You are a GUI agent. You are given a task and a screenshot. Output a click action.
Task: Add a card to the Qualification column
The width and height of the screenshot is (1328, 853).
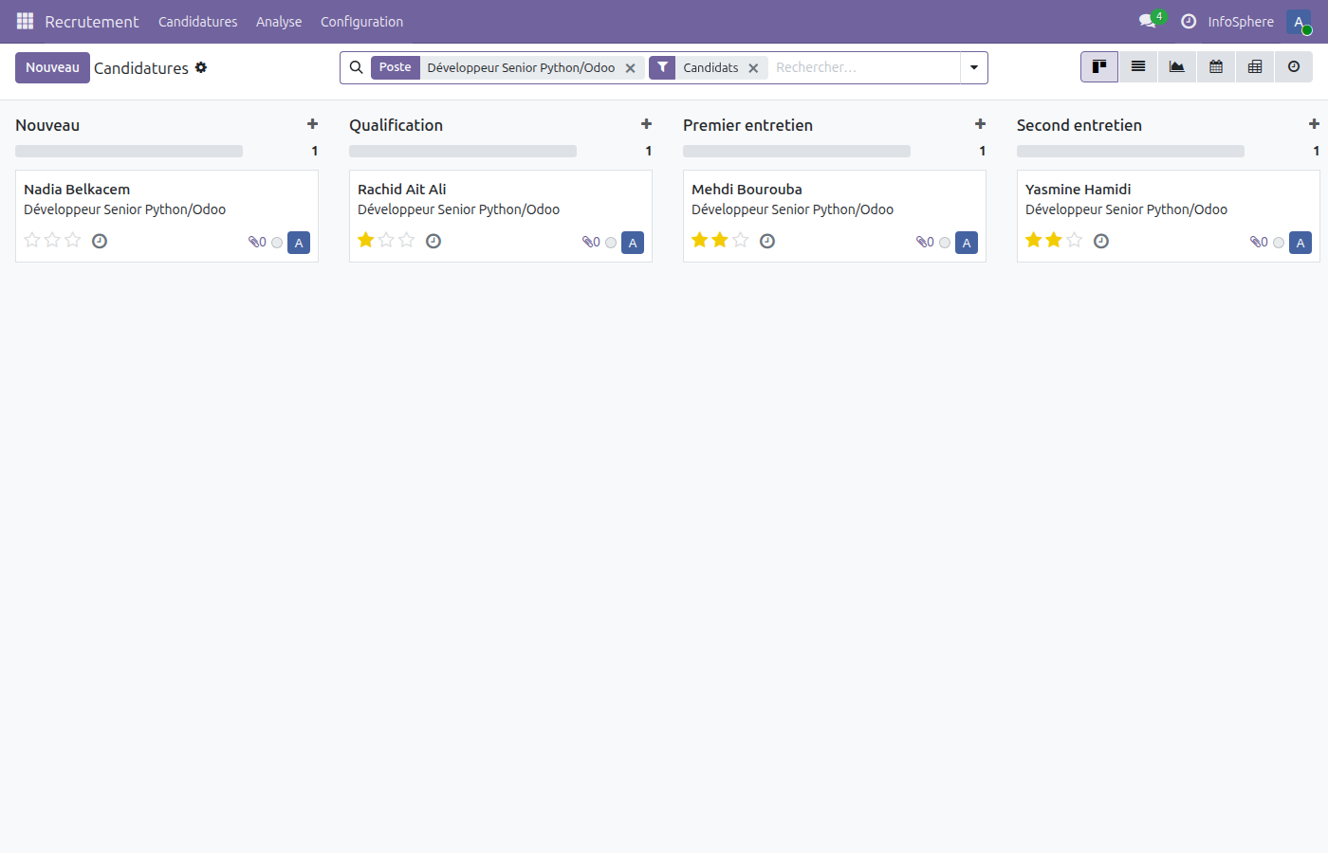[x=646, y=123]
